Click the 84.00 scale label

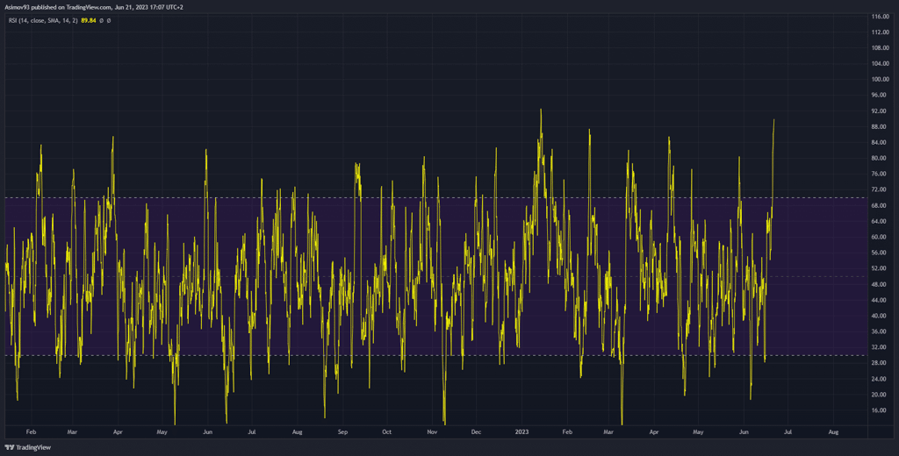point(880,143)
